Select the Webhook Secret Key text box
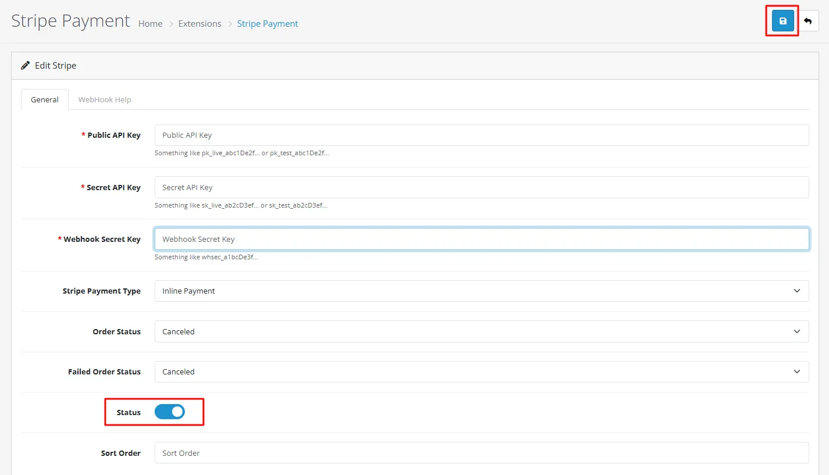The width and height of the screenshot is (829, 475). 481,239
